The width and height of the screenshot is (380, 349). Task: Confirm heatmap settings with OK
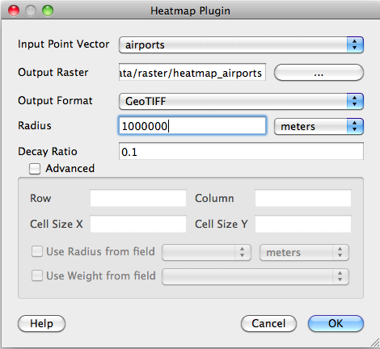[x=336, y=324]
